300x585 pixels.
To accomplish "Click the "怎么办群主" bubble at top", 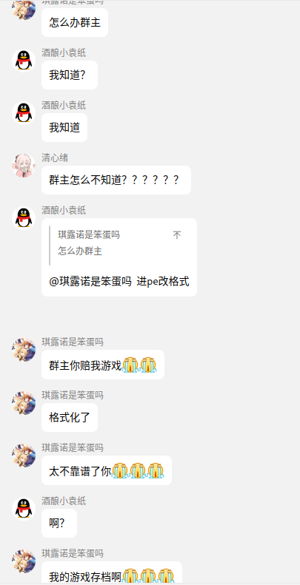I will [75, 22].
